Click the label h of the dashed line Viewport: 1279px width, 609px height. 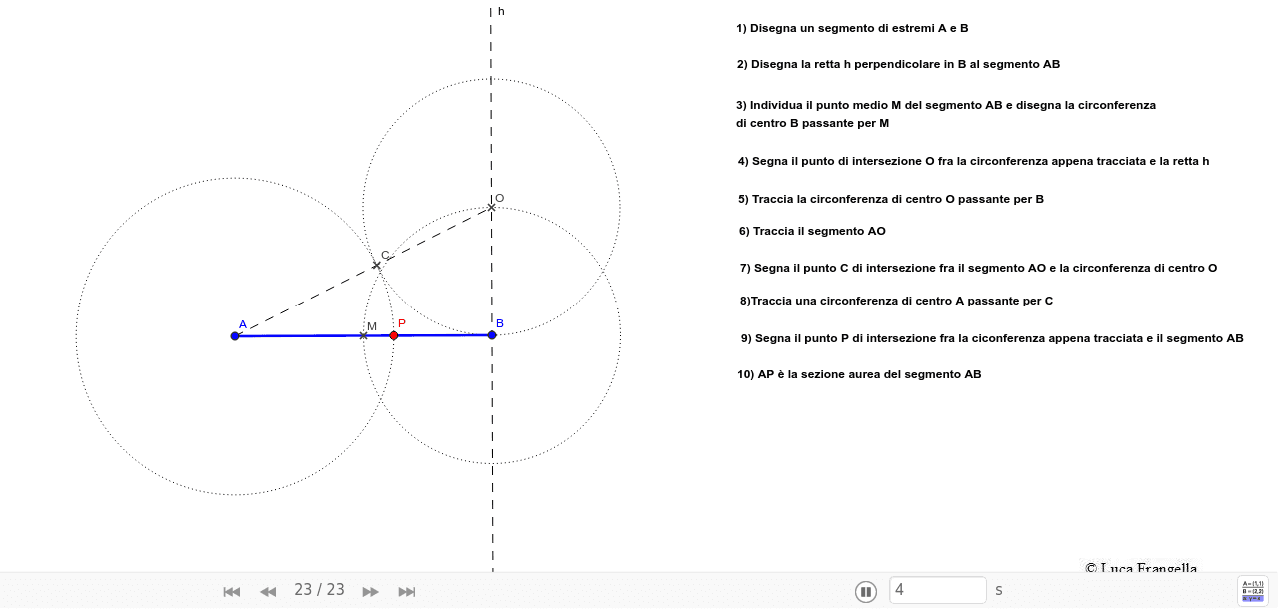tap(501, 11)
